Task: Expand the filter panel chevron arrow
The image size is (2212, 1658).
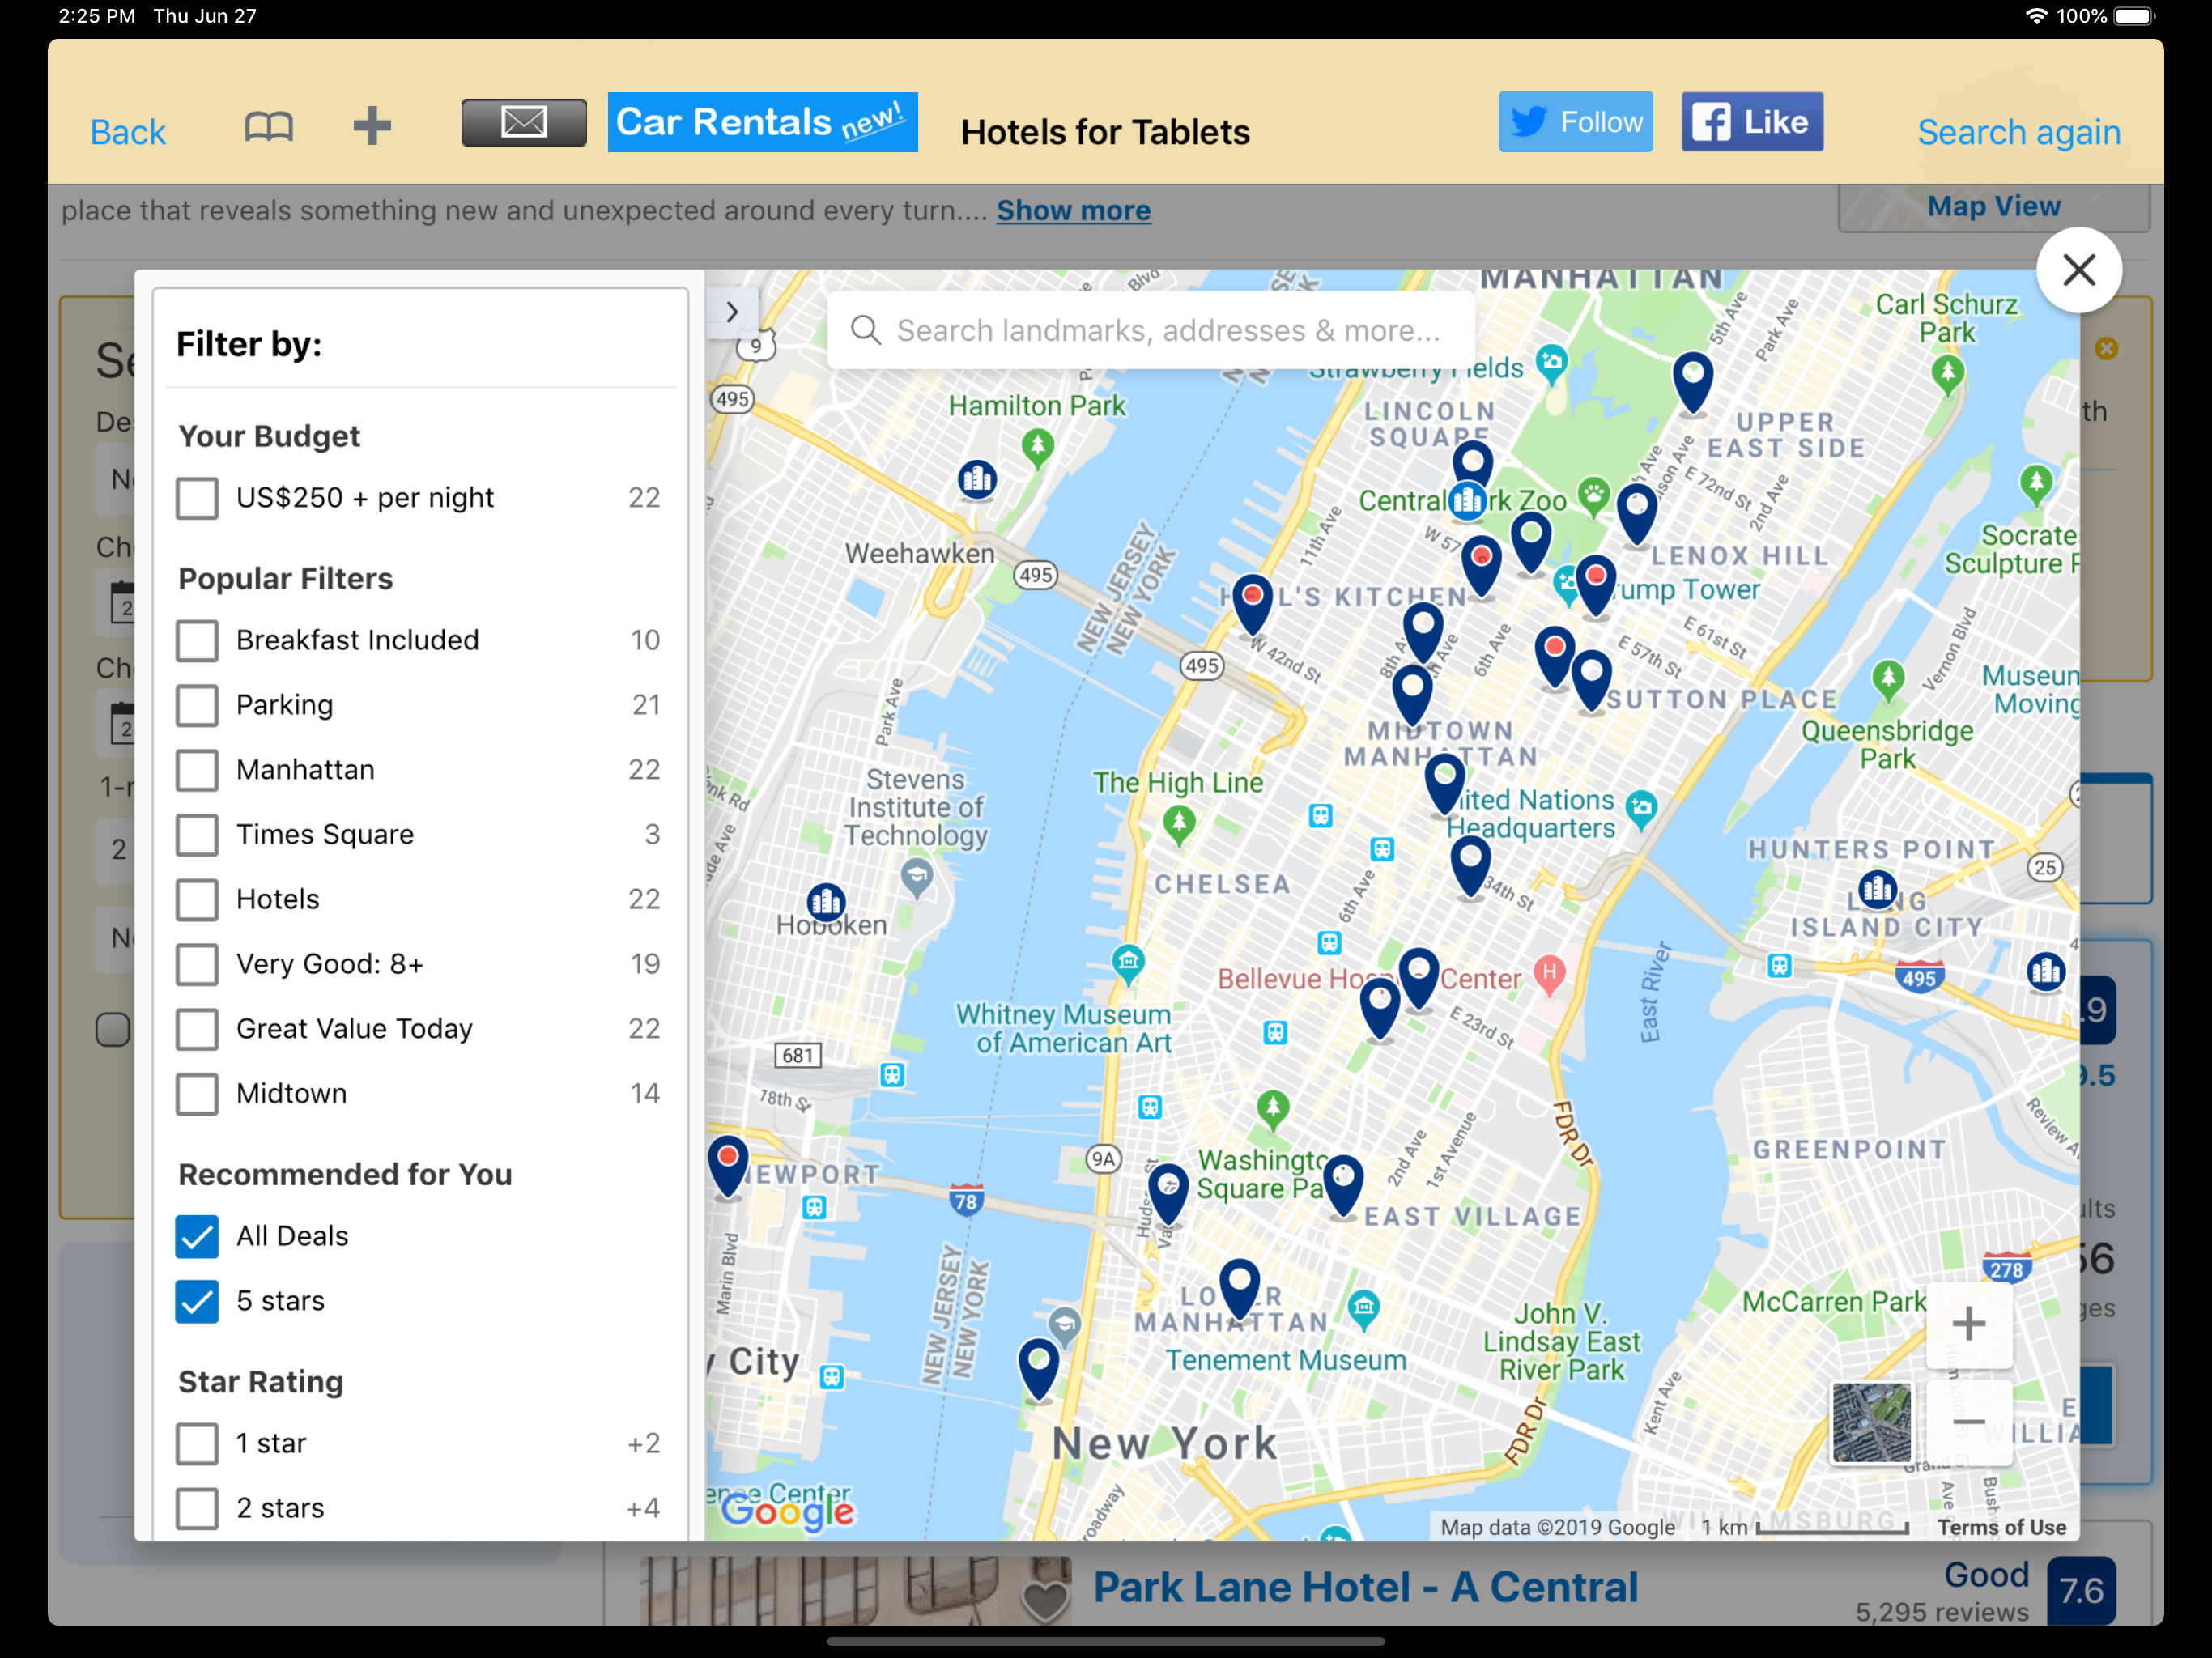Action: click(x=732, y=312)
